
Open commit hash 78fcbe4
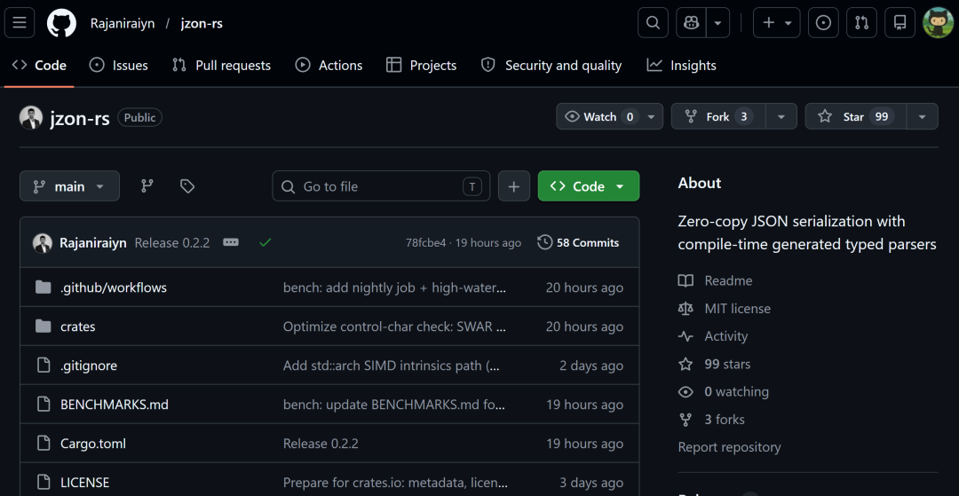425,243
